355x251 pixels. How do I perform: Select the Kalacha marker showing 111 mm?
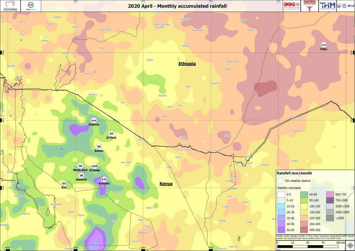(104, 179)
